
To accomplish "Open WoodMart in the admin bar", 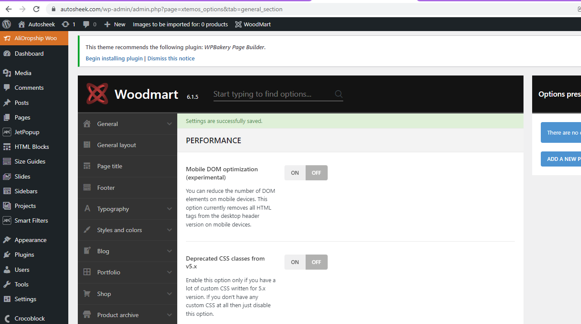I will [x=253, y=24].
